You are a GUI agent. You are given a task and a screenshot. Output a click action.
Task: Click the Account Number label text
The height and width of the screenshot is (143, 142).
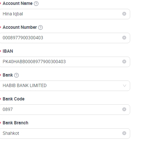tap(20, 27)
